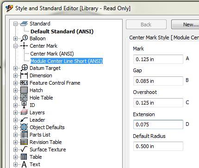Expand the Feature Control Frame node
The width and height of the screenshot is (199, 168).
click(15, 83)
